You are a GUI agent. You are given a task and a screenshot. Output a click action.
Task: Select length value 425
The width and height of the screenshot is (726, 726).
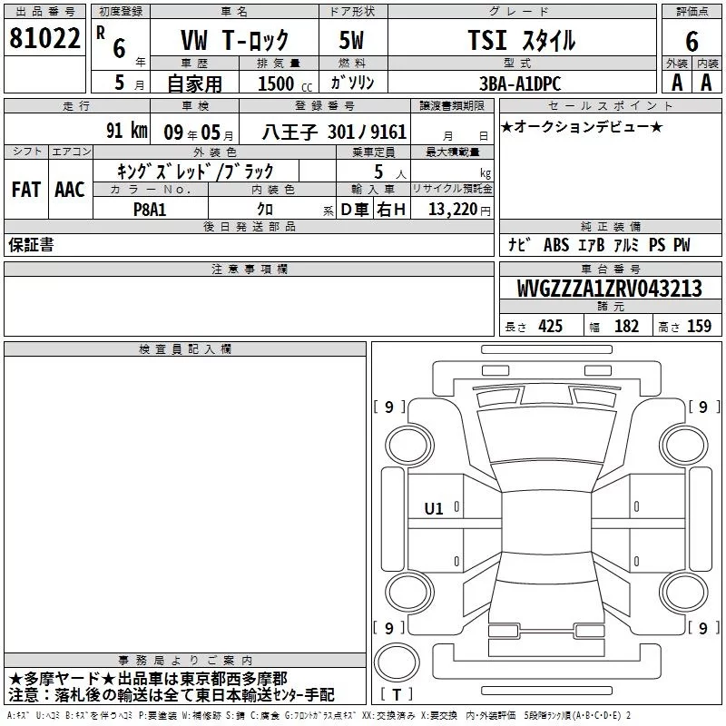coord(551,327)
